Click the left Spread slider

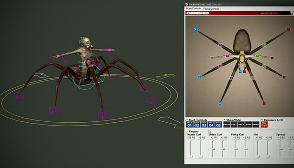coord(280,149)
